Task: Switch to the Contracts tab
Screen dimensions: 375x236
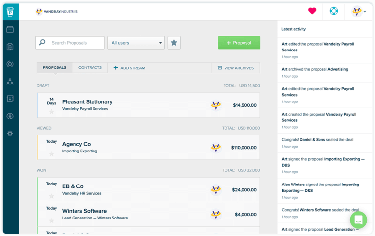Action: click(90, 67)
